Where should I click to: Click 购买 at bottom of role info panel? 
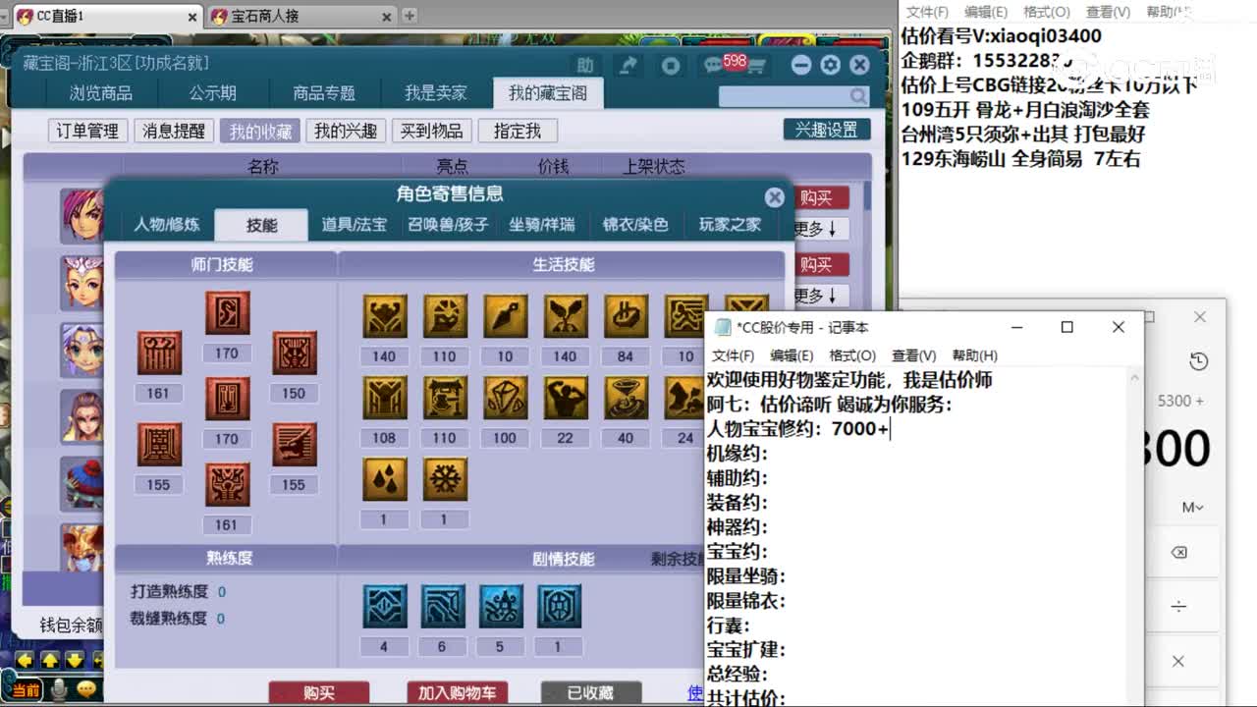[x=319, y=693]
